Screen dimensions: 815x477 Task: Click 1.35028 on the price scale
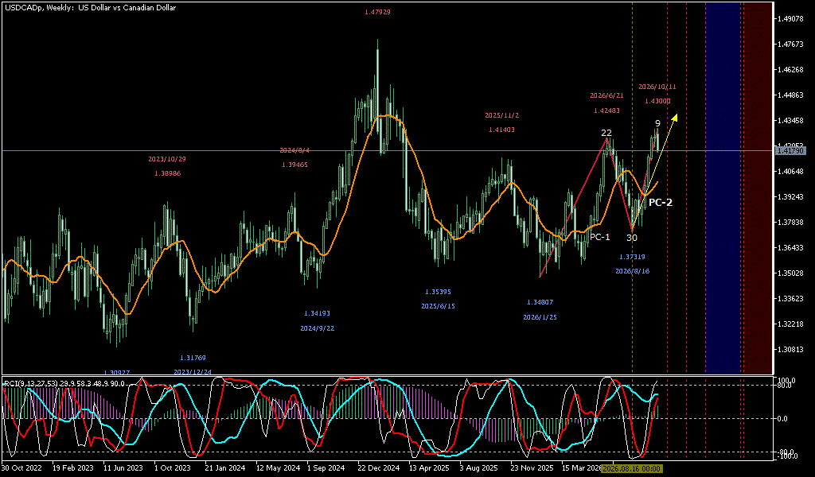coord(790,273)
